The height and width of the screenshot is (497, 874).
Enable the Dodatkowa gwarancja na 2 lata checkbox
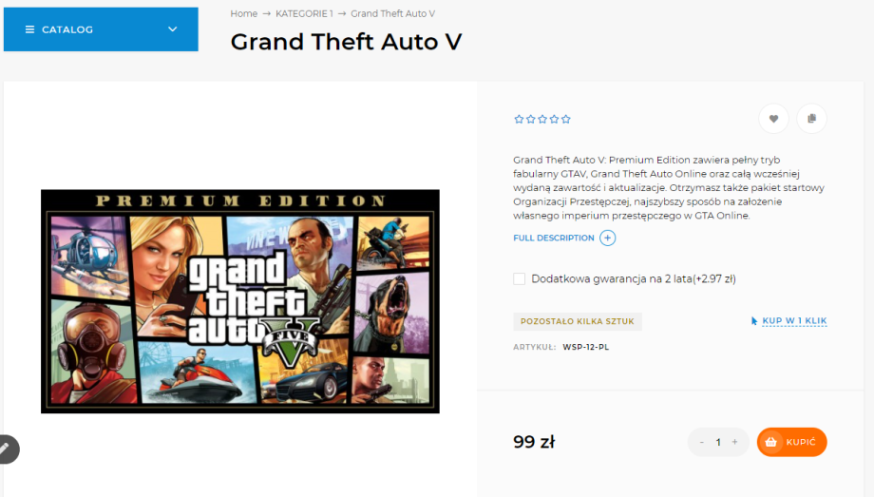[x=520, y=278]
